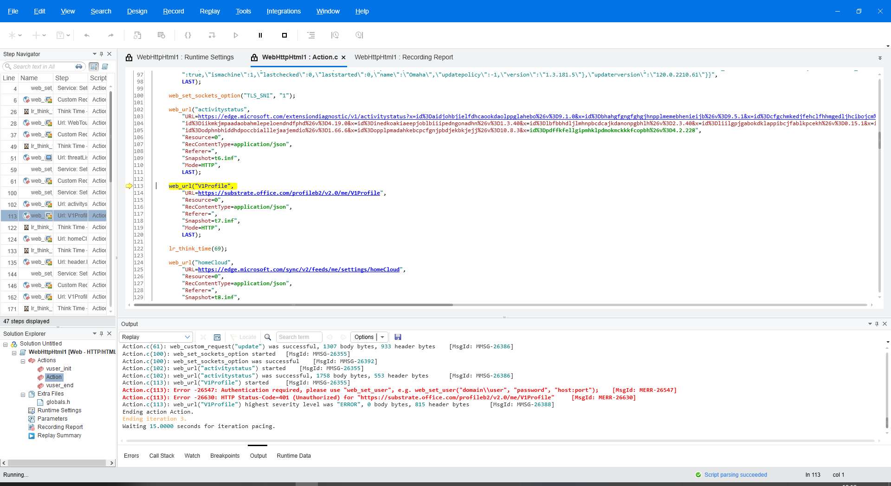
Task: Click the Replay play arrow icon
Action: (236, 35)
